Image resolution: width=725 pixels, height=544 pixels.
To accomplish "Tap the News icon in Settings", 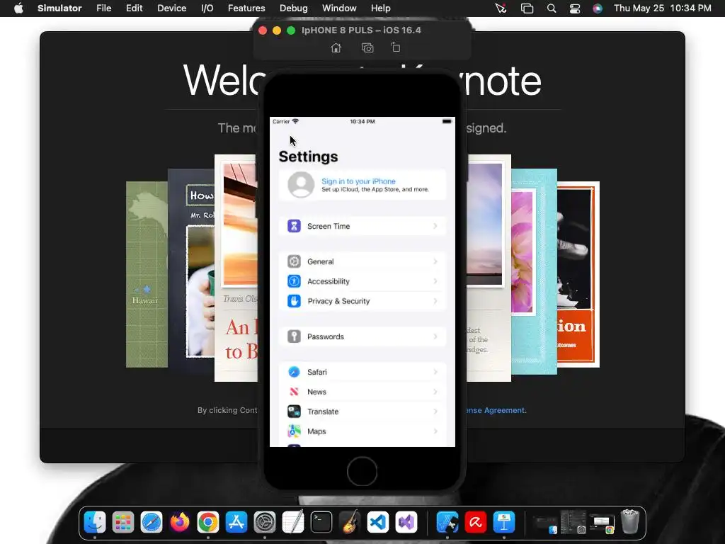I will pyautogui.click(x=294, y=392).
